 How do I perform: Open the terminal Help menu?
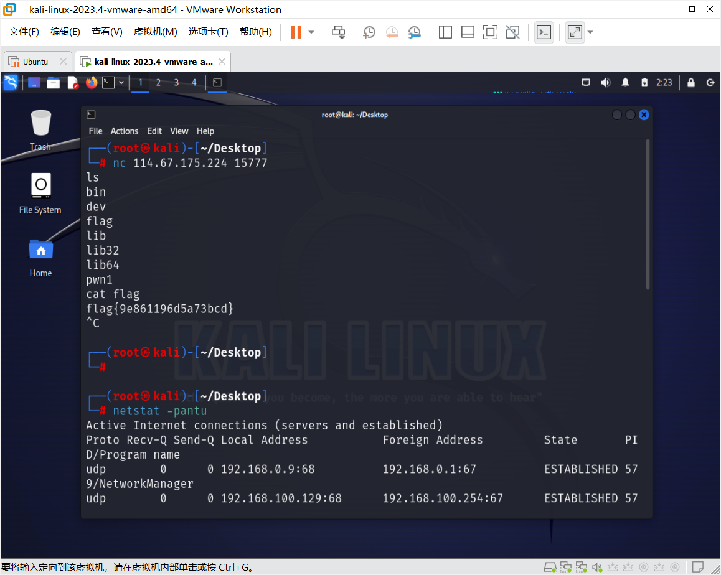205,131
